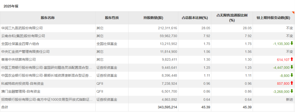This screenshot has width=295, height=112.
Task: Click 28.05 under 占总股本比例(%)
Action: click(x=206, y=28)
